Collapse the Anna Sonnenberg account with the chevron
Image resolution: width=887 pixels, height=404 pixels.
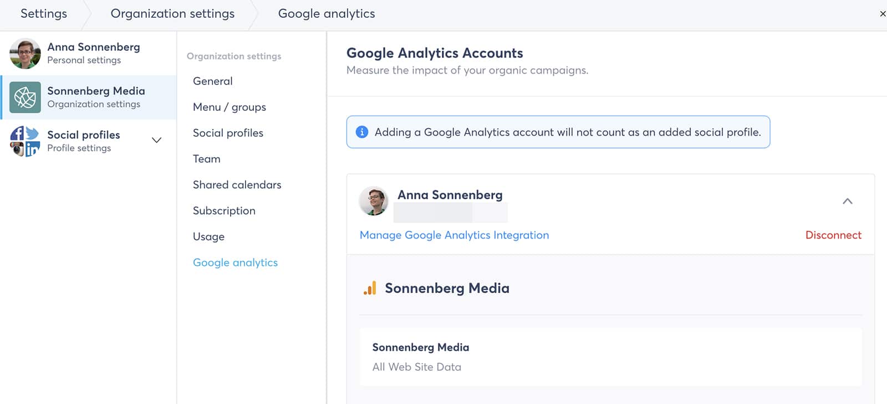click(848, 201)
